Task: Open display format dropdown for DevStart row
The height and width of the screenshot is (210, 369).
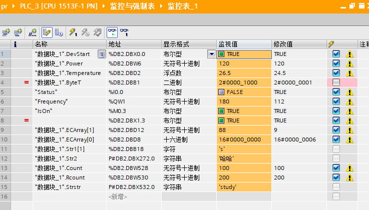Action: coord(211,54)
